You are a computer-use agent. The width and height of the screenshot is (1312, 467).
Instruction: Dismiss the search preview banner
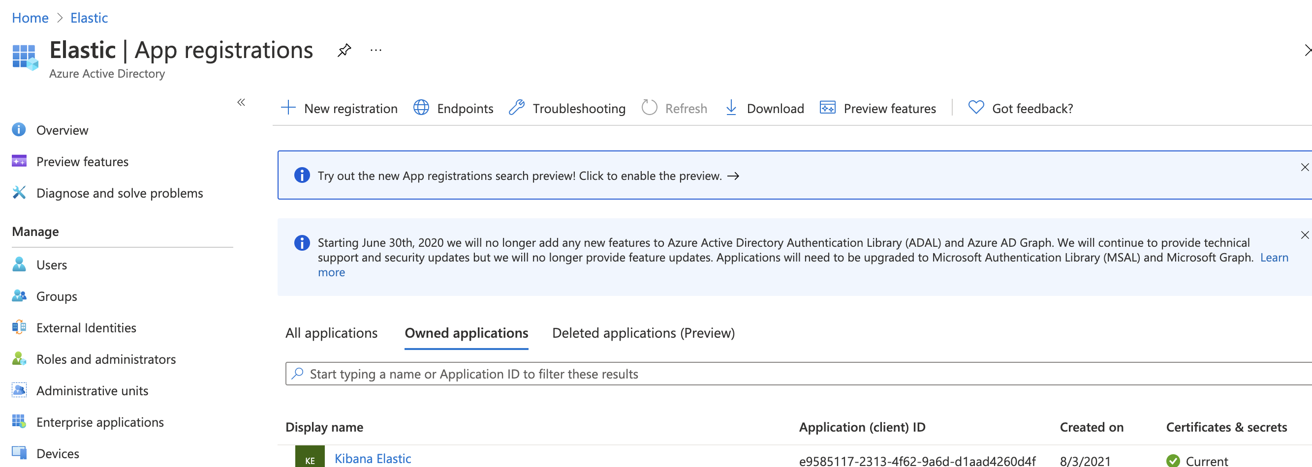click(1305, 167)
